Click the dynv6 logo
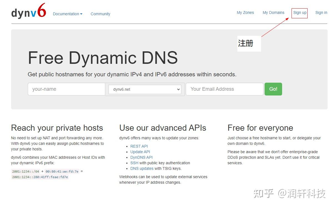334x207 pixels. pyautogui.click(x=28, y=11)
